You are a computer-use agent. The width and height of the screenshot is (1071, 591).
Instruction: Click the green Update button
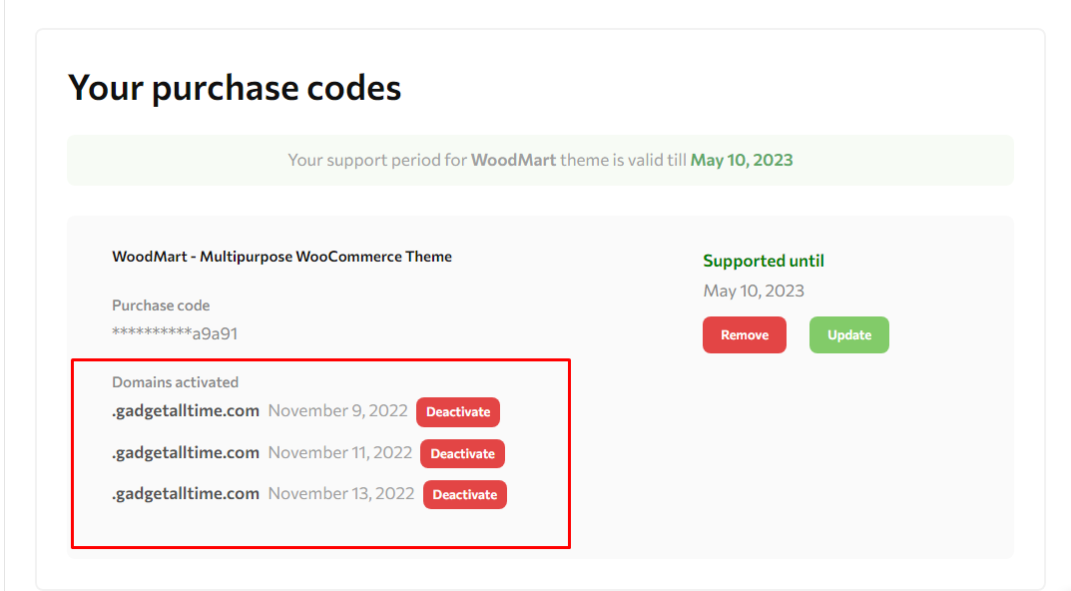click(849, 334)
